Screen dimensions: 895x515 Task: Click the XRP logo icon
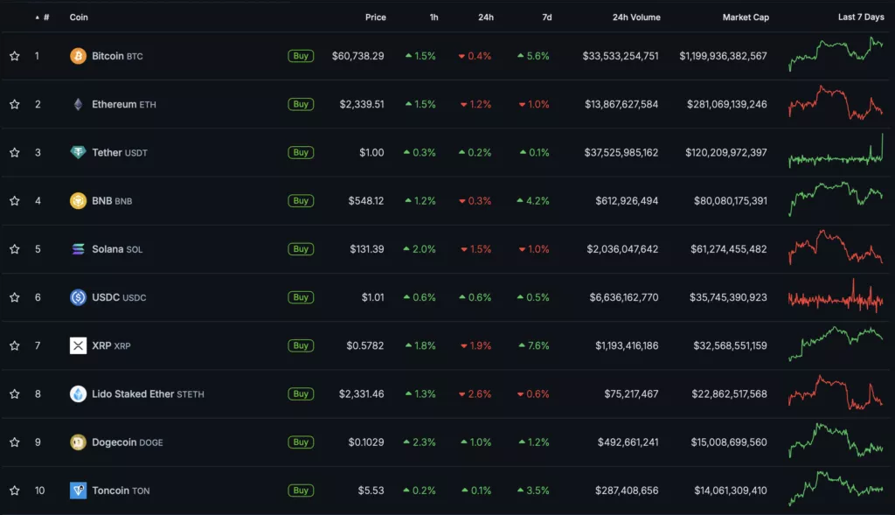(x=78, y=345)
